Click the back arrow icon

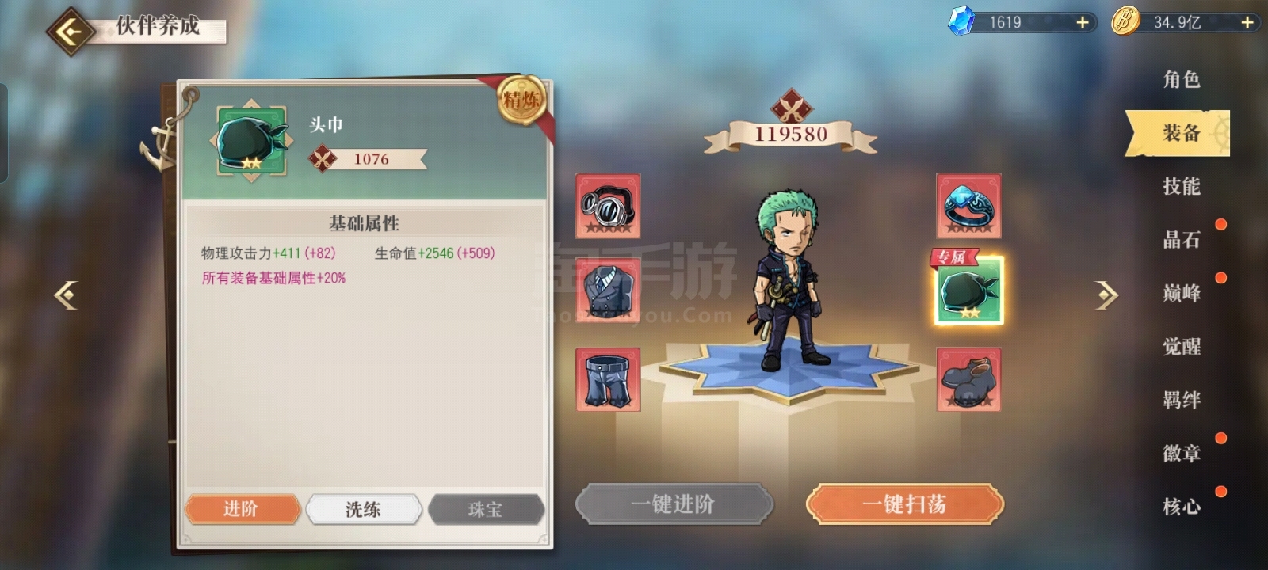click(x=71, y=32)
